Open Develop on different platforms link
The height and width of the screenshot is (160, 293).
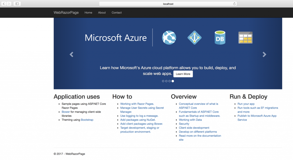click(198, 132)
